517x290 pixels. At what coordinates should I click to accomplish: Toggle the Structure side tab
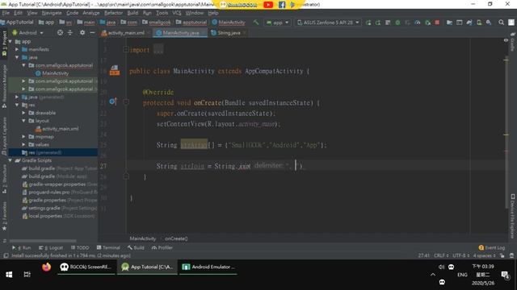coord(4,179)
